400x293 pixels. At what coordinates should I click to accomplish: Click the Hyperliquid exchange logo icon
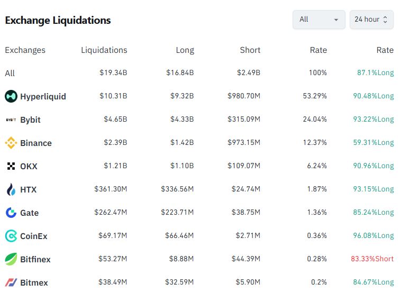(11, 96)
